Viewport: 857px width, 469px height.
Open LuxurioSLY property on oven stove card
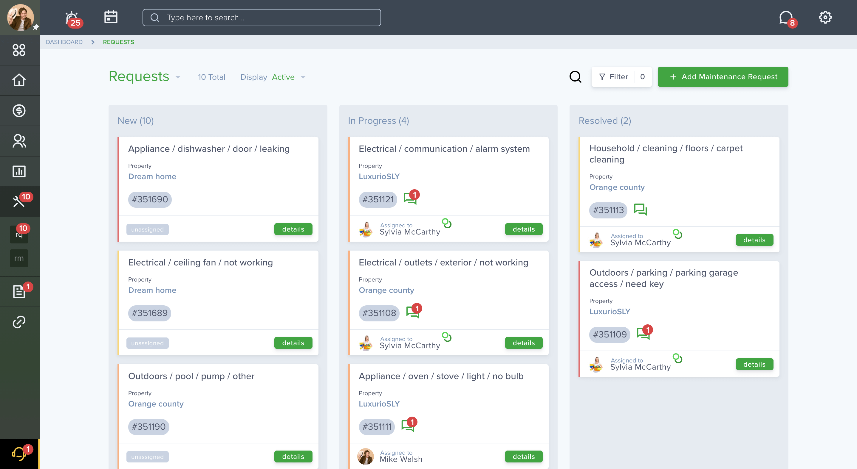[379, 404]
